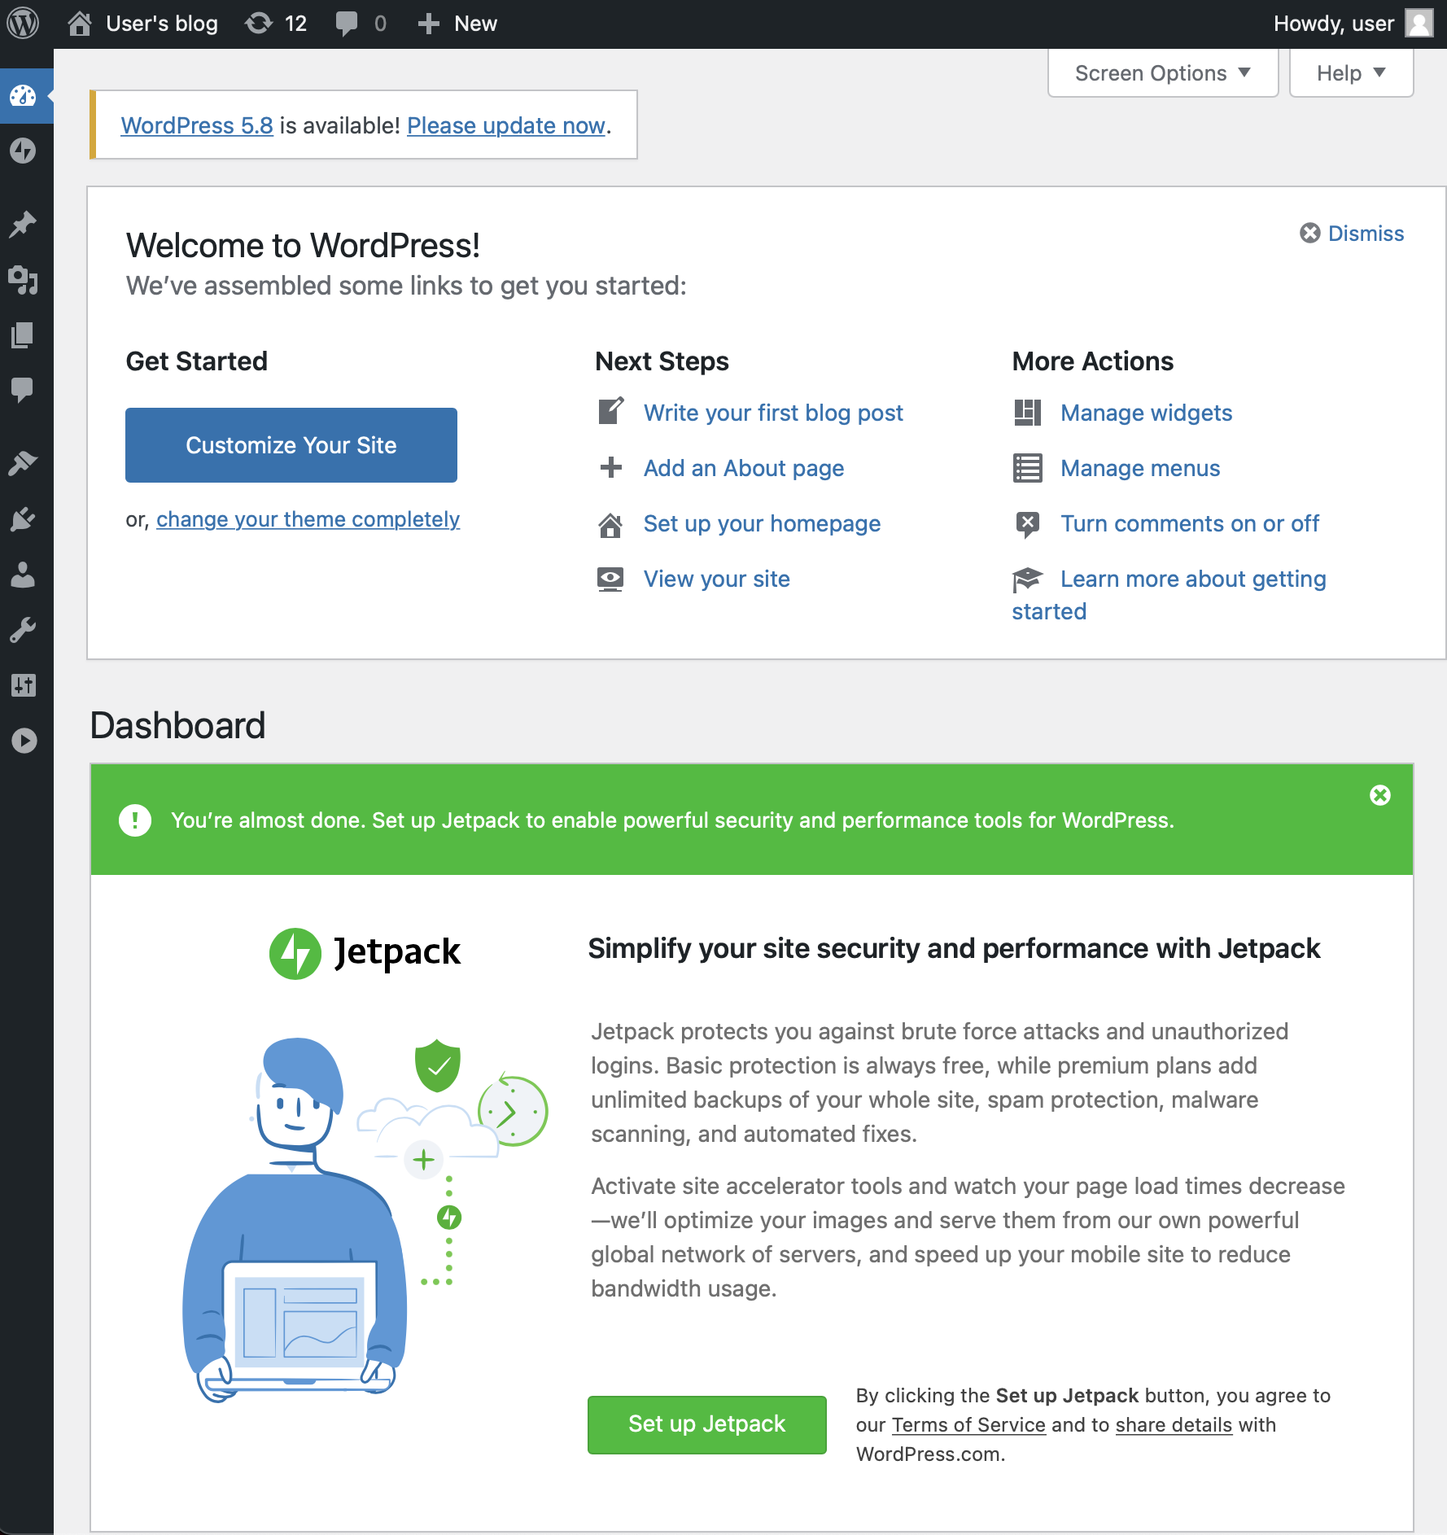
Task: Open Jetpack from the sidebar icon
Action: (24, 151)
